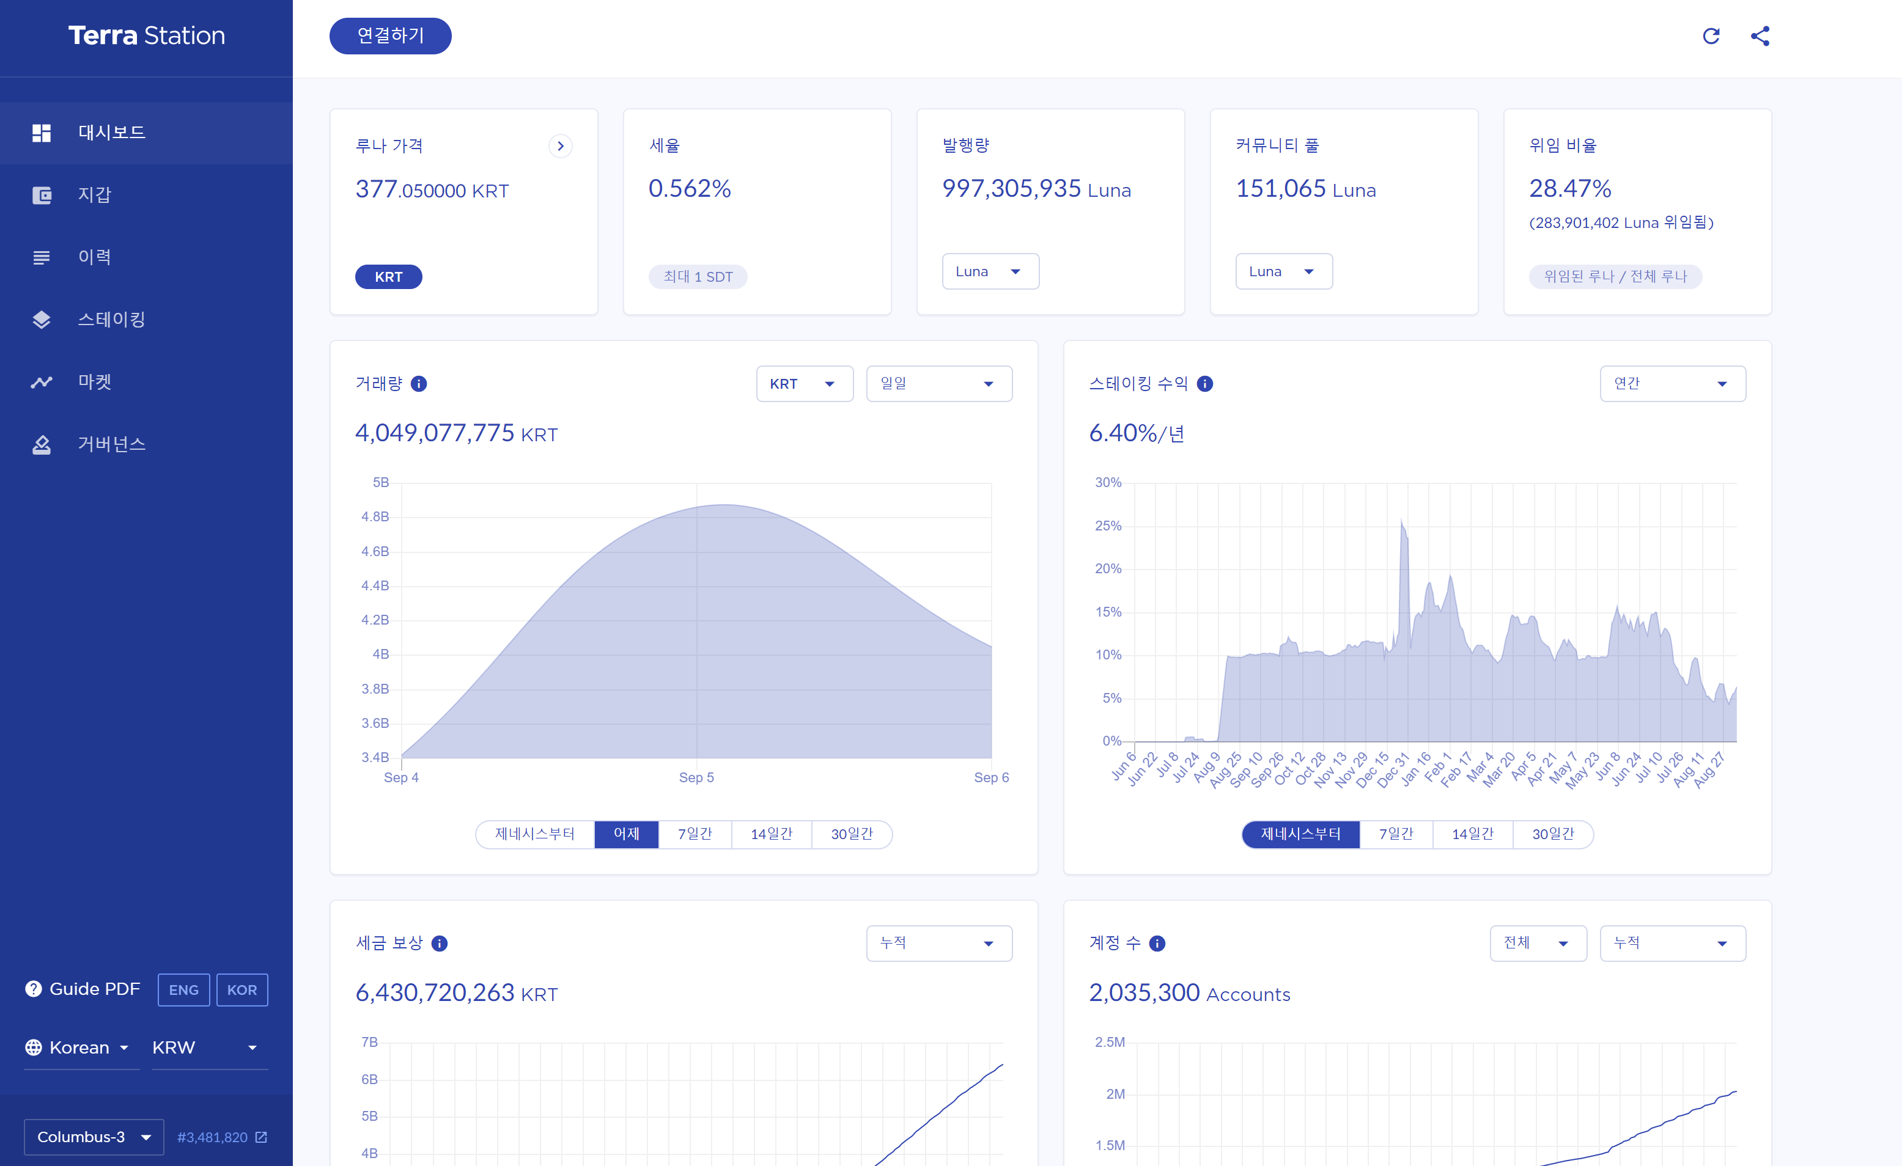Image resolution: width=1902 pixels, height=1166 pixels.
Task: Click the share icon in top bar
Action: [x=1760, y=36]
